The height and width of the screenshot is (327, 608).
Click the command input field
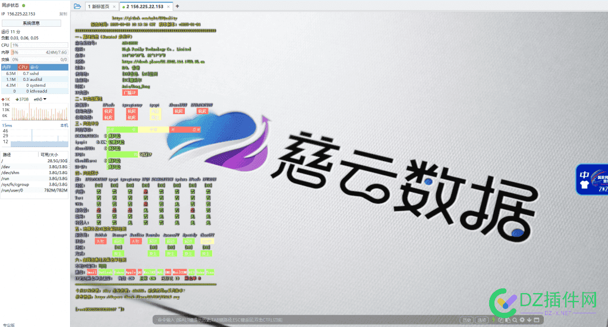pos(306,320)
